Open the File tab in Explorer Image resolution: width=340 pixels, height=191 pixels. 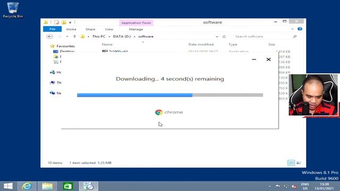pos(52,29)
